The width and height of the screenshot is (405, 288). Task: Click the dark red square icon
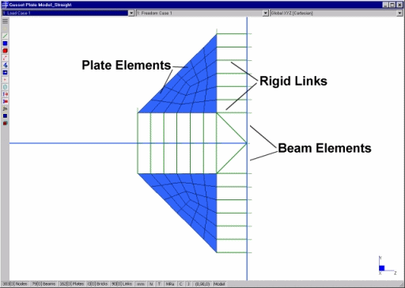coord(5,123)
